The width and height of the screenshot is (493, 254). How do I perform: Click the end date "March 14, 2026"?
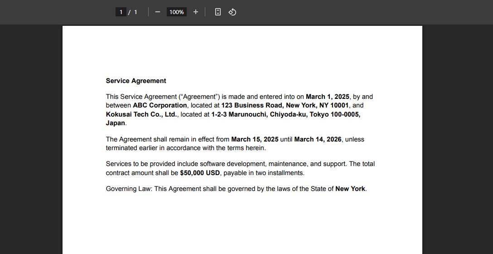coord(318,139)
